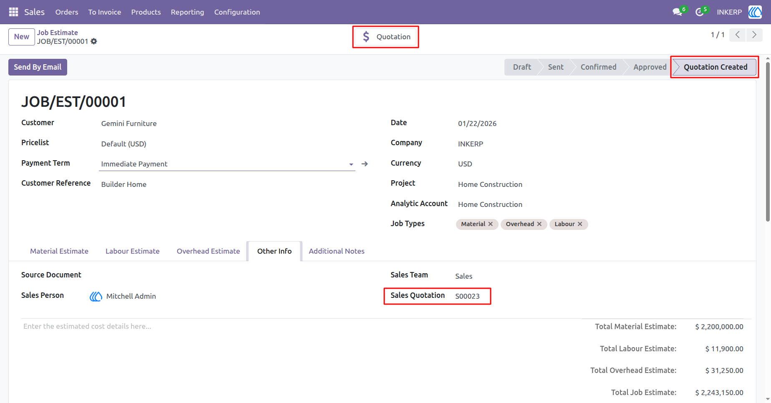Open the apps grid menu icon
The image size is (771, 403).
(x=13, y=12)
